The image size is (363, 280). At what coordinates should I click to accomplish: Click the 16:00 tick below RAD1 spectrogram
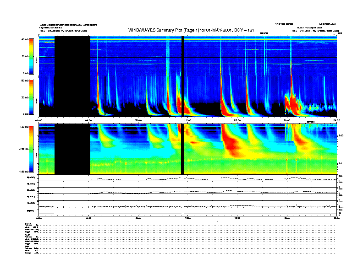pos(237,120)
